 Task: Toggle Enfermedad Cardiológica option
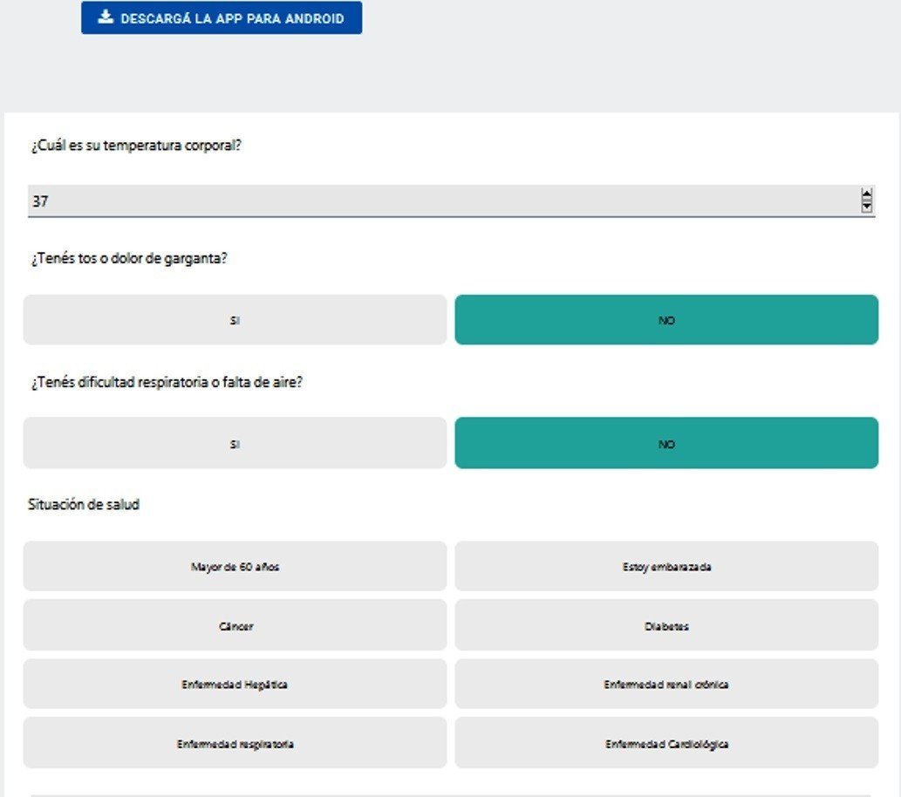coord(666,743)
